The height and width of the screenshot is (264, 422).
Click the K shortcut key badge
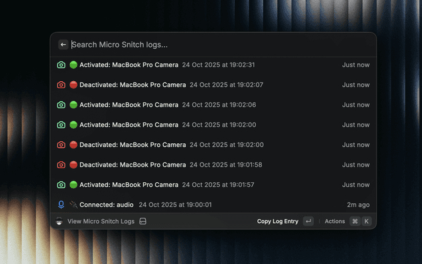[x=366, y=221]
